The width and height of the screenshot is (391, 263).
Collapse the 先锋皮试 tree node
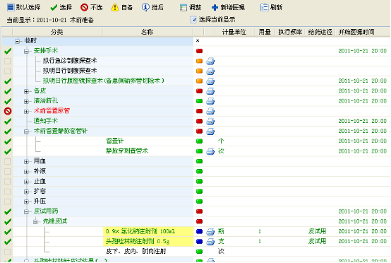tap(35, 222)
